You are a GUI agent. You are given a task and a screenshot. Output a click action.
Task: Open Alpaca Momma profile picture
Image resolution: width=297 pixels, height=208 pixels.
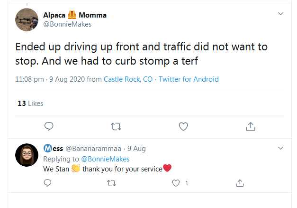tap(27, 20)
